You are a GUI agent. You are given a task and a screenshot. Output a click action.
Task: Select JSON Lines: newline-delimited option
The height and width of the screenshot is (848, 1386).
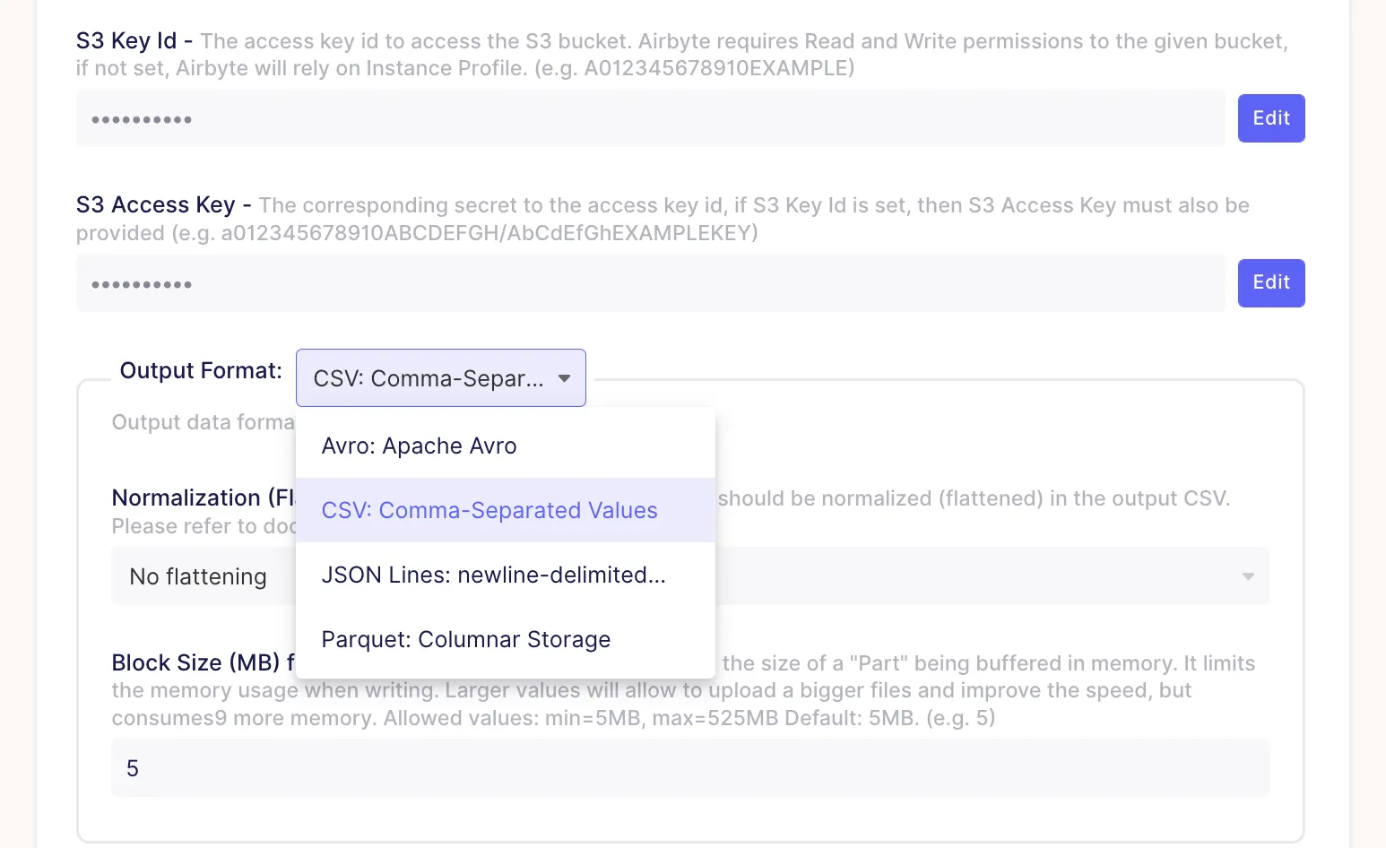[493, 575]
